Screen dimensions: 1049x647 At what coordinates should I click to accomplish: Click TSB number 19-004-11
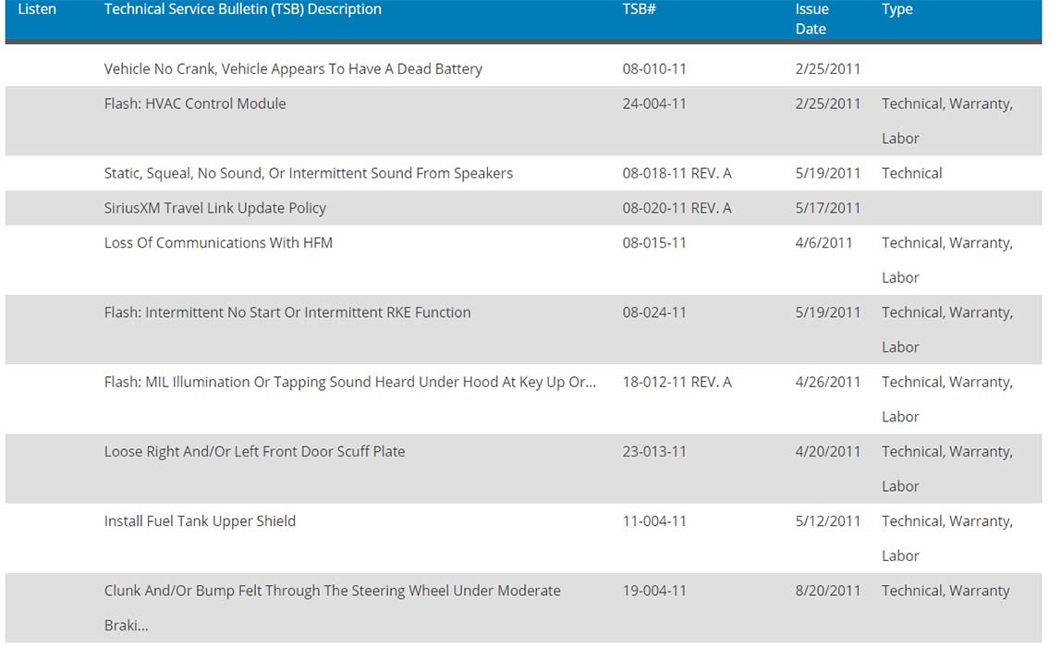pyautogui.click(x=654, y=591)
